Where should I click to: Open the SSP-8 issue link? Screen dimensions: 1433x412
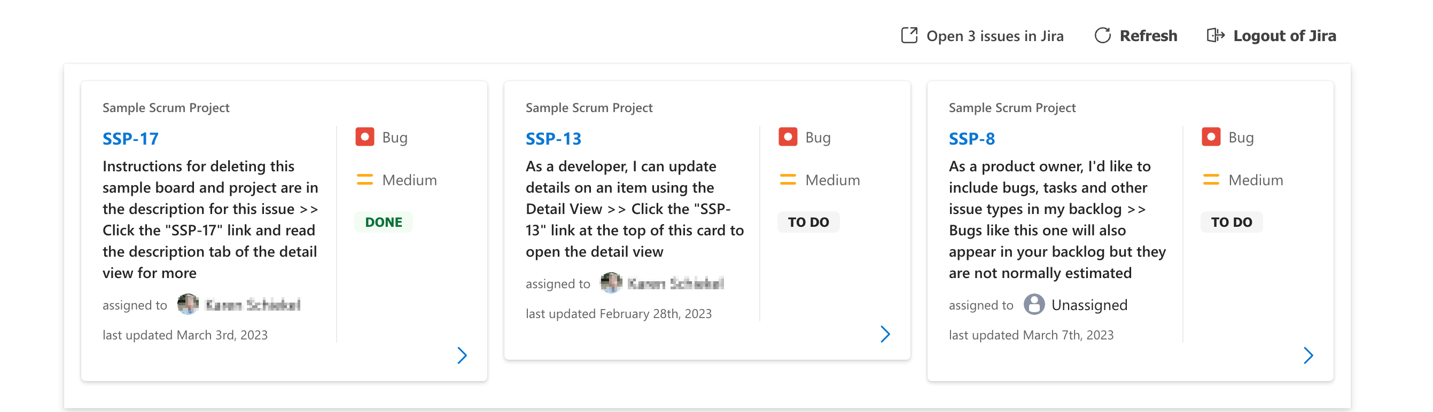pos(971,138)
